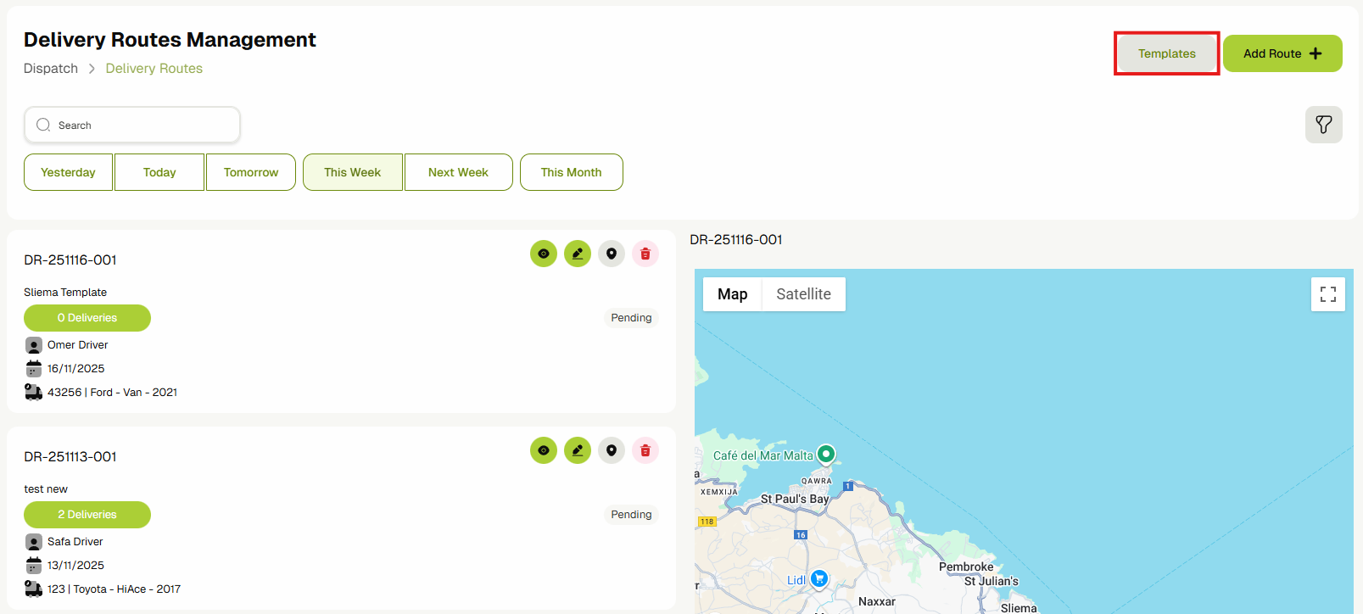Show DR-251113-001 location pin on map
Image resolution: width=1363 pixels, height=614 pixels.
pyautogui.click(x=612, y=450)
